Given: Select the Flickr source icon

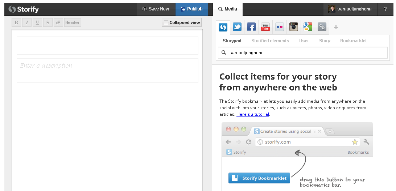Looking at the screenshot, I should [x=280, y=27].
